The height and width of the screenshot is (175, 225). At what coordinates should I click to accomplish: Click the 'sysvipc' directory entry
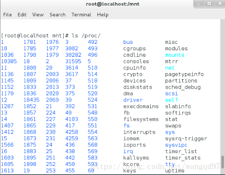tap(176, 145)
